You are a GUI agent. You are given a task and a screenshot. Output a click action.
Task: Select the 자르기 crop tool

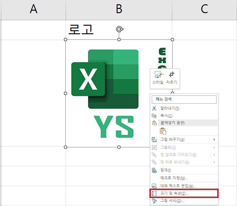click(172, 78)
